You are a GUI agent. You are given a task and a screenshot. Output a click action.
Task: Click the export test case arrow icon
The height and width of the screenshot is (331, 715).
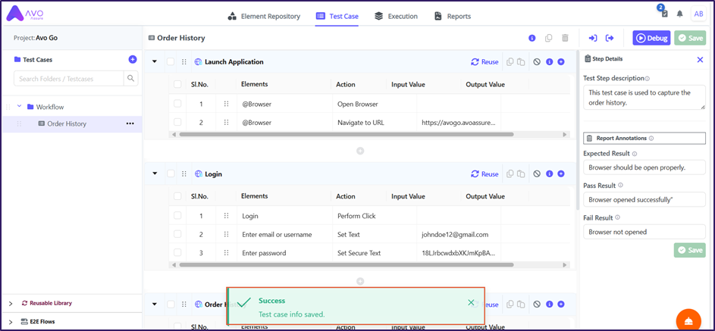click(x=610, y=38)
